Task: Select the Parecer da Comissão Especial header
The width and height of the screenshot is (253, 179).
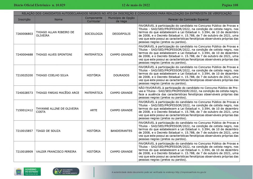Action: [188, 20]
